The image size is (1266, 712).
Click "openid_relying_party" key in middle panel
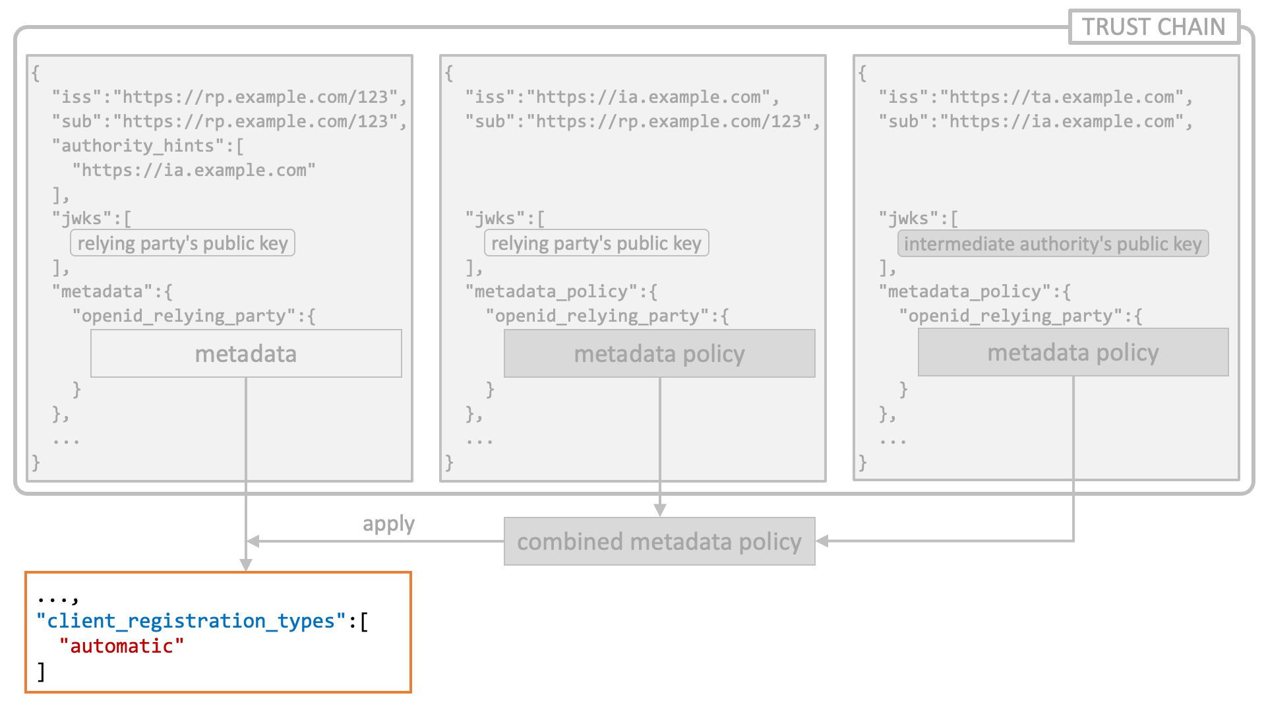(597, 316)
